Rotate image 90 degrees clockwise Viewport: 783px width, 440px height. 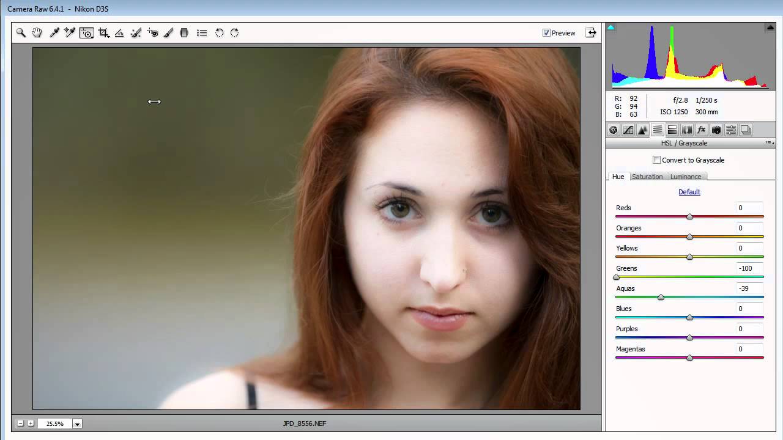(234, 33)
